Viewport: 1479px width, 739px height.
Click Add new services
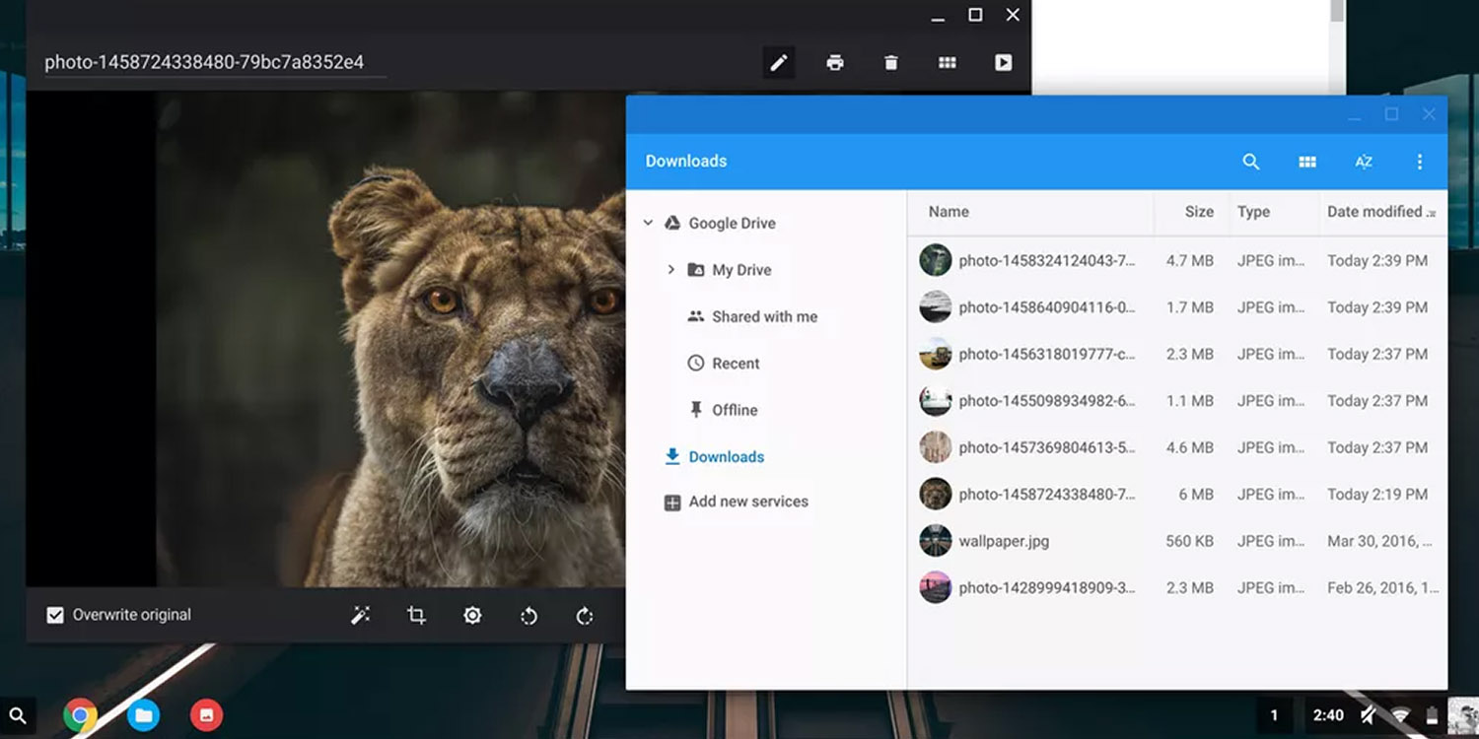(x=747, y=502)
